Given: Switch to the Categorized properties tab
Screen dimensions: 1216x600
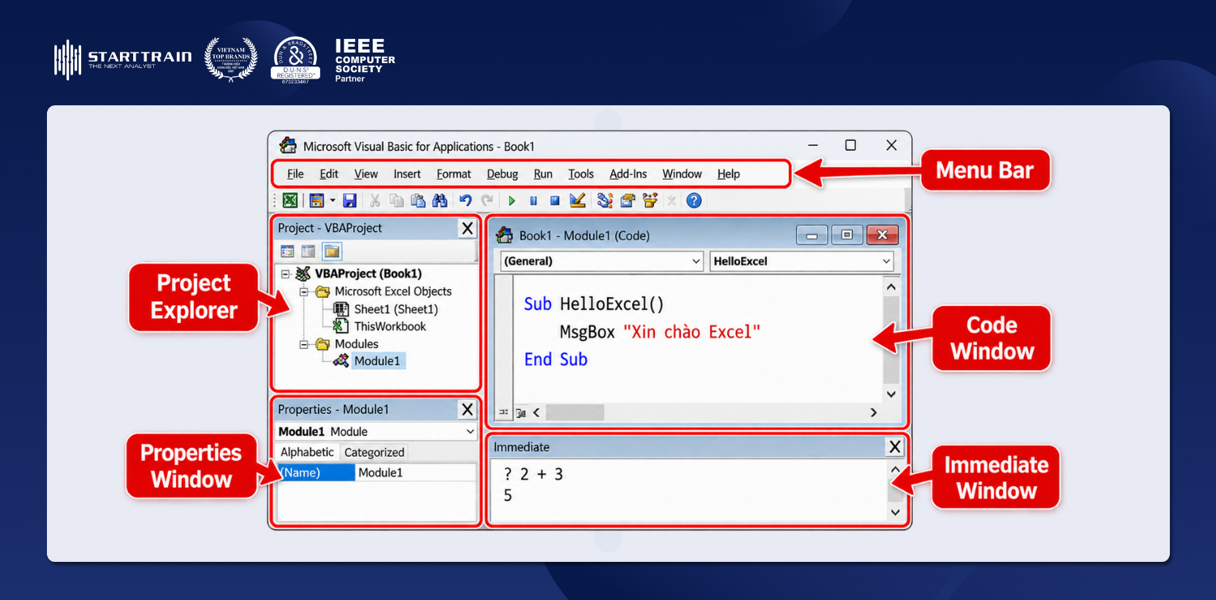Looking at the screenshot, I should pos(374,453).
